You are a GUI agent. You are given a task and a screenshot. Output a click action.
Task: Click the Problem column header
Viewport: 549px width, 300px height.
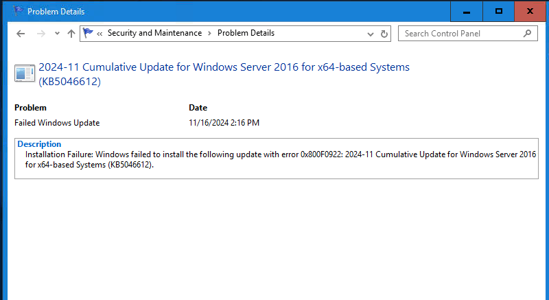pyautogui.click(x=30, y=108)
